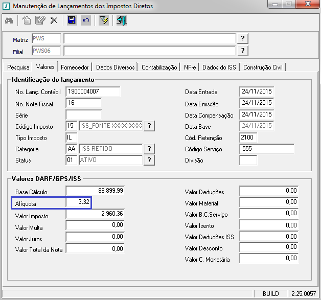Screen dimensions: 321x300
Task: Open lookup for Código Imposto
Action: point(149,126)
